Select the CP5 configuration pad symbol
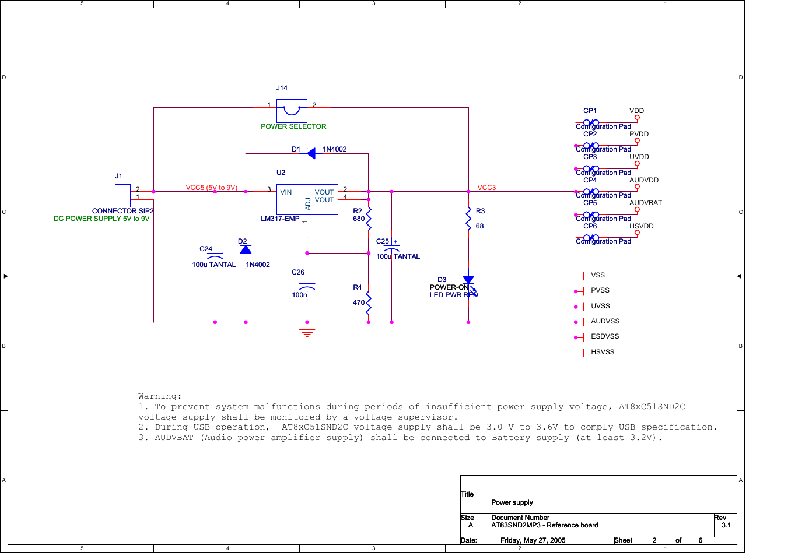 (591, 215)
